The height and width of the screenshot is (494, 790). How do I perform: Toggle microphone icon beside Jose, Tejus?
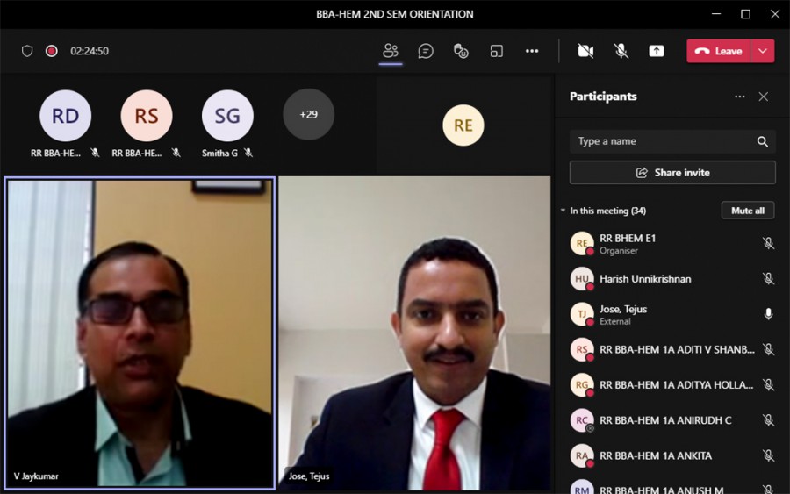pyautogui.click(x=768, y=314)
